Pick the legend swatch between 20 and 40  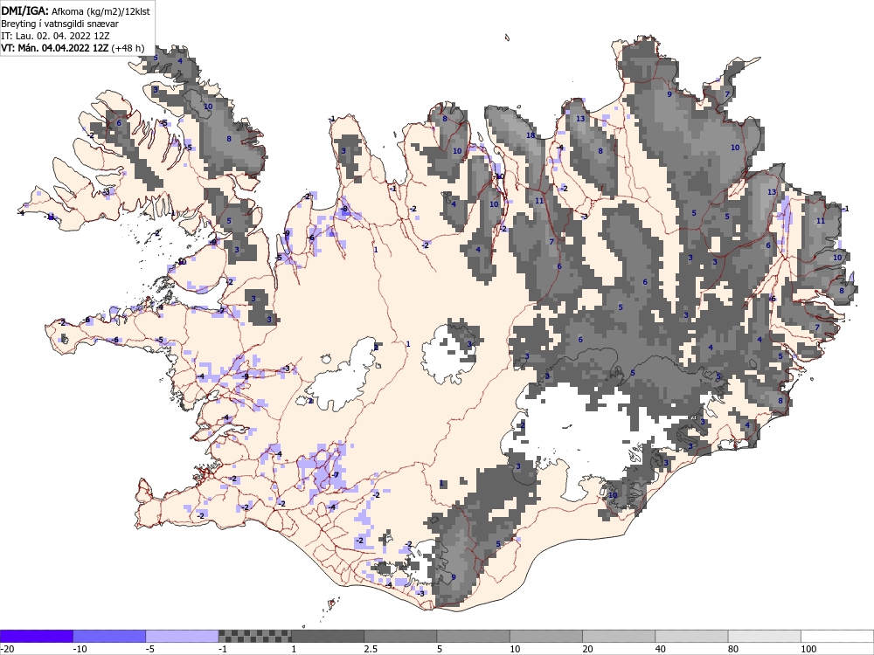coord(619,636)
